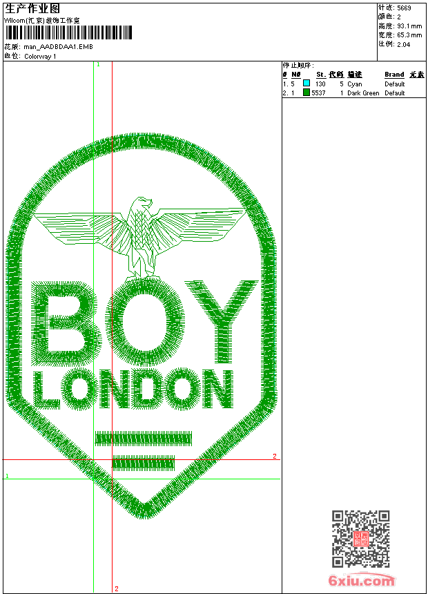Click the Dark Green description text
Image resolution: width=428 pixels, height=594 pixels.
tap(363, 93)
